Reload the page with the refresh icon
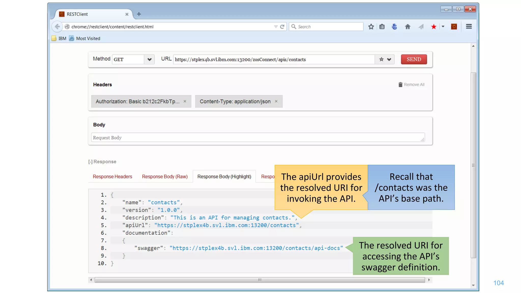This screenshot has height=293, width=521. pyautogui.click(x=282, y=27)
